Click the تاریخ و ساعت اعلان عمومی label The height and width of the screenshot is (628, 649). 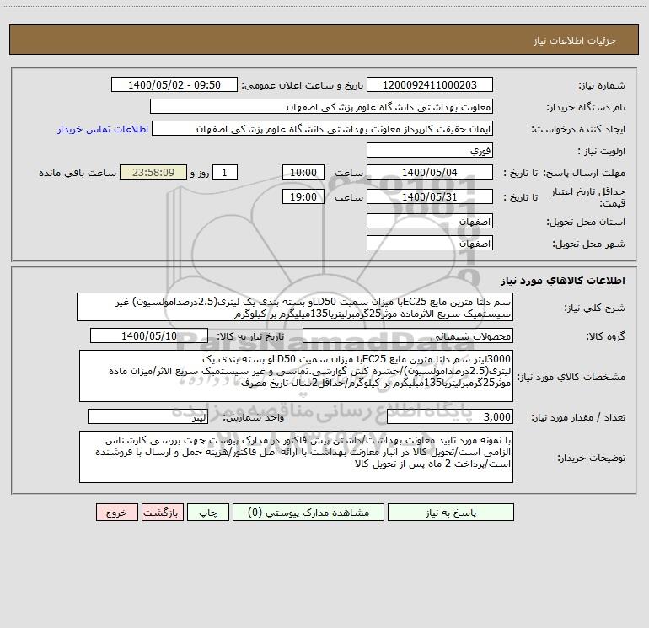coord(302,85)
